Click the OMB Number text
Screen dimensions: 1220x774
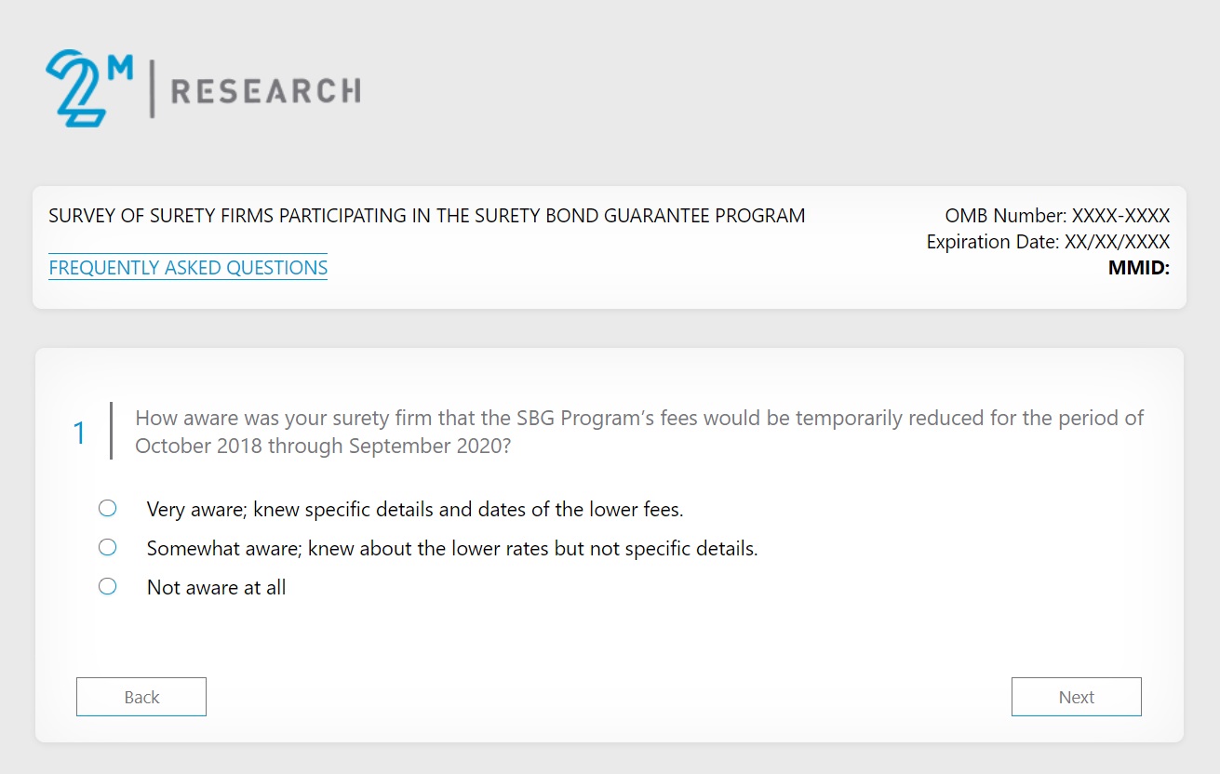click(x=1057, y=216)
